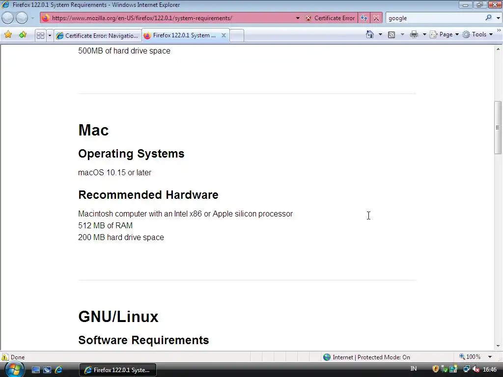The height and width of the screenshot is (377, 503).
Task: Click the Internet zone globe icon
Action: pos(327,357)
